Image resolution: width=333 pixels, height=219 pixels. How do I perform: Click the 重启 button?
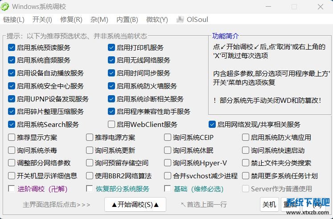[x=290, y=205]
